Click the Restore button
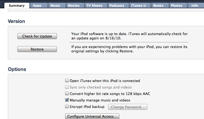This screenshot has height=119, width=204. (37, 49)
